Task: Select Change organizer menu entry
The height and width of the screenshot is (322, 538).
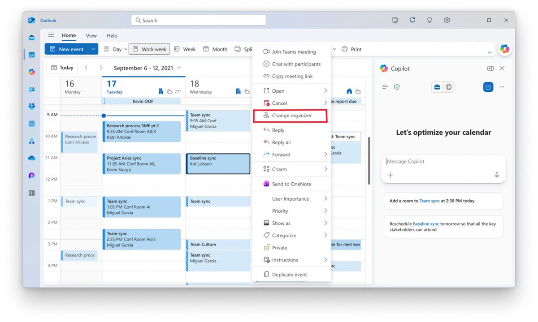Action: pyautogui.click(x=291, y=116)
